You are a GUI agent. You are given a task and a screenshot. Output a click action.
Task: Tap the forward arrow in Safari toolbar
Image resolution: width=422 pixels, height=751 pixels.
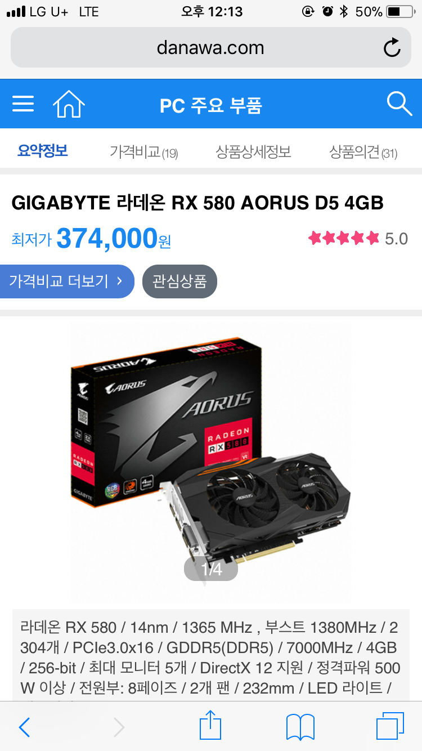pyautogui.click(x=119, y=727)
